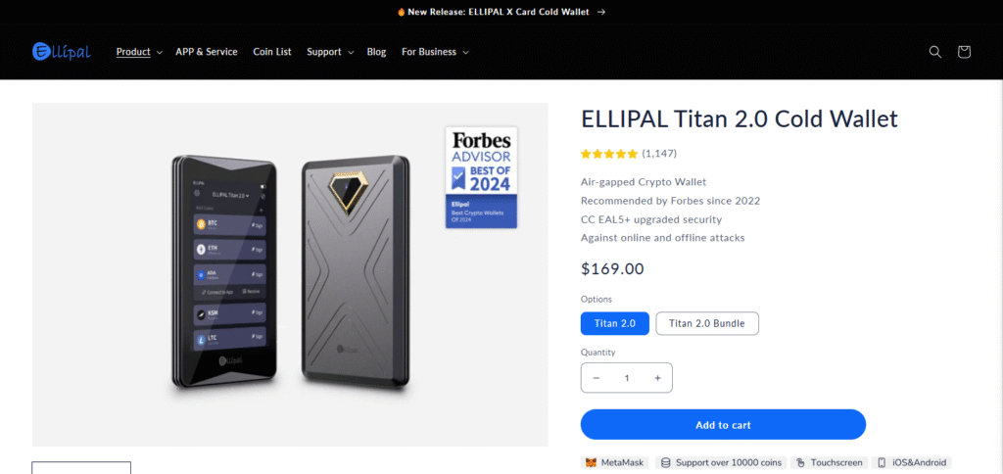Image resolution: width=1003 pixels, height=474 pixels.
Task: Select the Titan 2.0 Bundle option
Action: click(x=706, y=323)
